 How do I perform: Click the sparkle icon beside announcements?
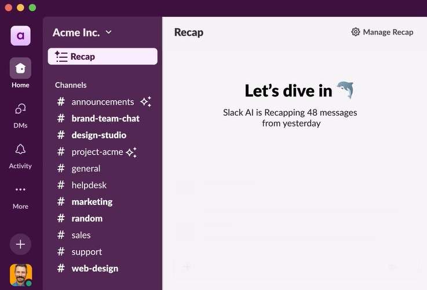point(146,102)
